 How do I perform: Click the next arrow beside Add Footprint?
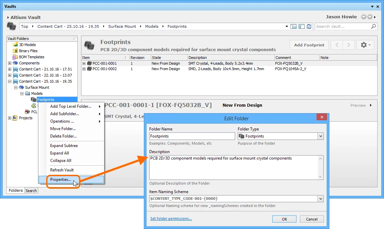pos(349,45)
